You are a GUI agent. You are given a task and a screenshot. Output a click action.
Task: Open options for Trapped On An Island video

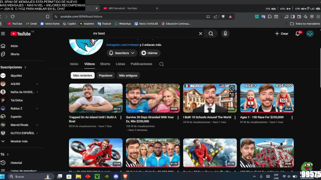coord(121,117)
